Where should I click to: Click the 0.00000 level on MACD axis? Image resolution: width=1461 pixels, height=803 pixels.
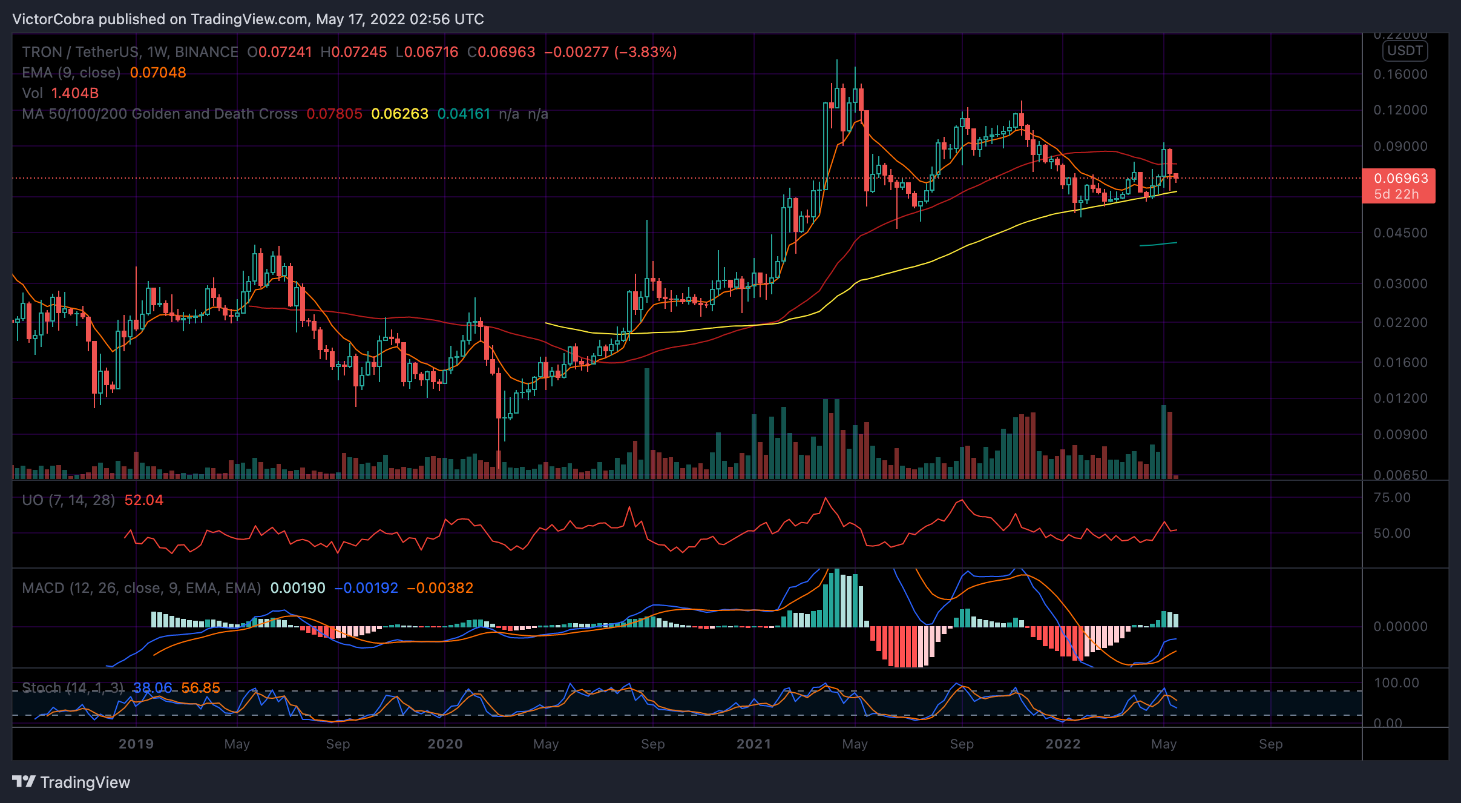point(1400,627)
